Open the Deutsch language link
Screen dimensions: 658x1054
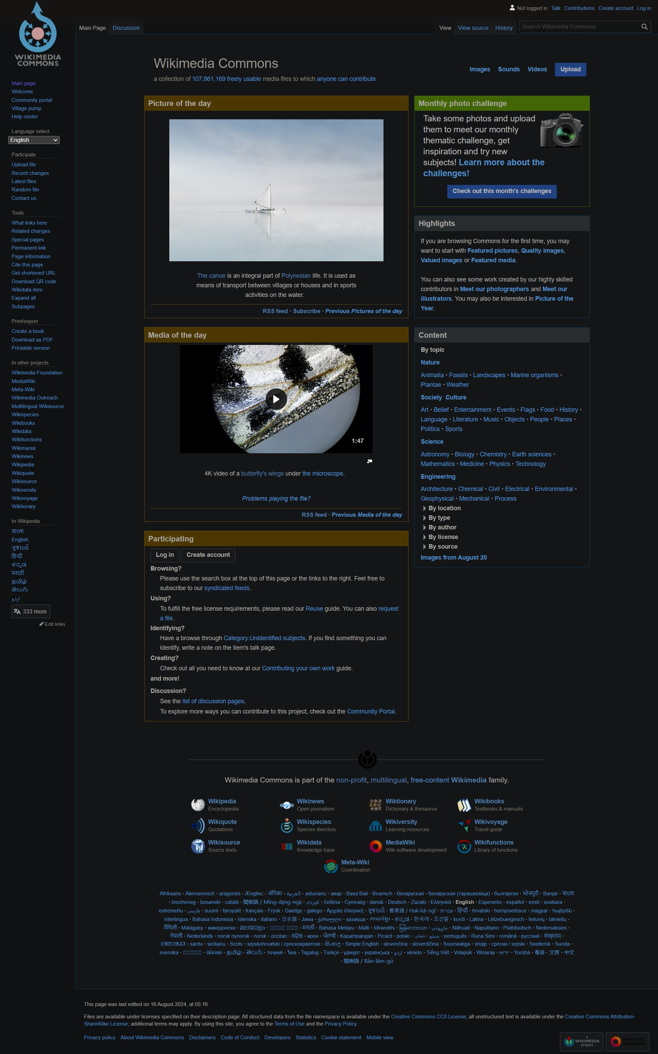click(397, 902)
